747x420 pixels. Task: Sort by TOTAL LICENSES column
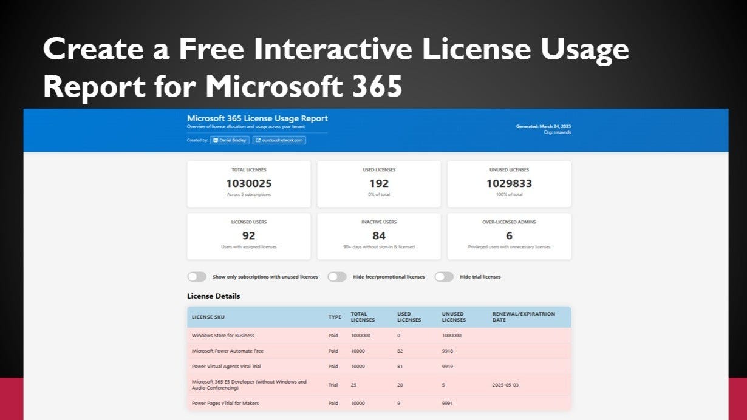coord(363,317)
